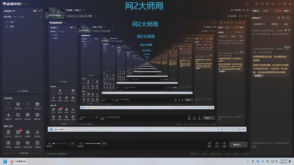Click the stream cover thumbnail

(55, 13)
